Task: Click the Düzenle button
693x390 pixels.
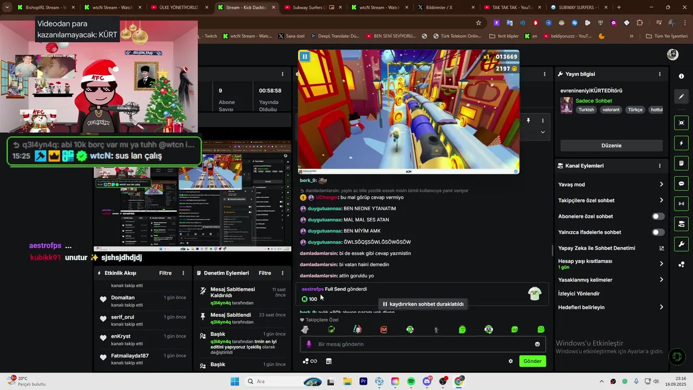Action: (x=611, y=145)
